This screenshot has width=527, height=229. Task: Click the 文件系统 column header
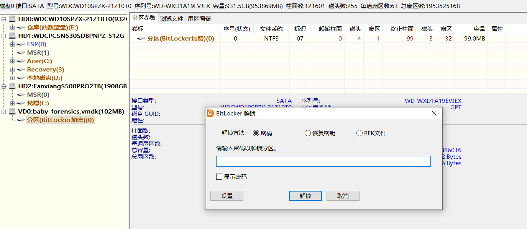click(x=271, y=29)
